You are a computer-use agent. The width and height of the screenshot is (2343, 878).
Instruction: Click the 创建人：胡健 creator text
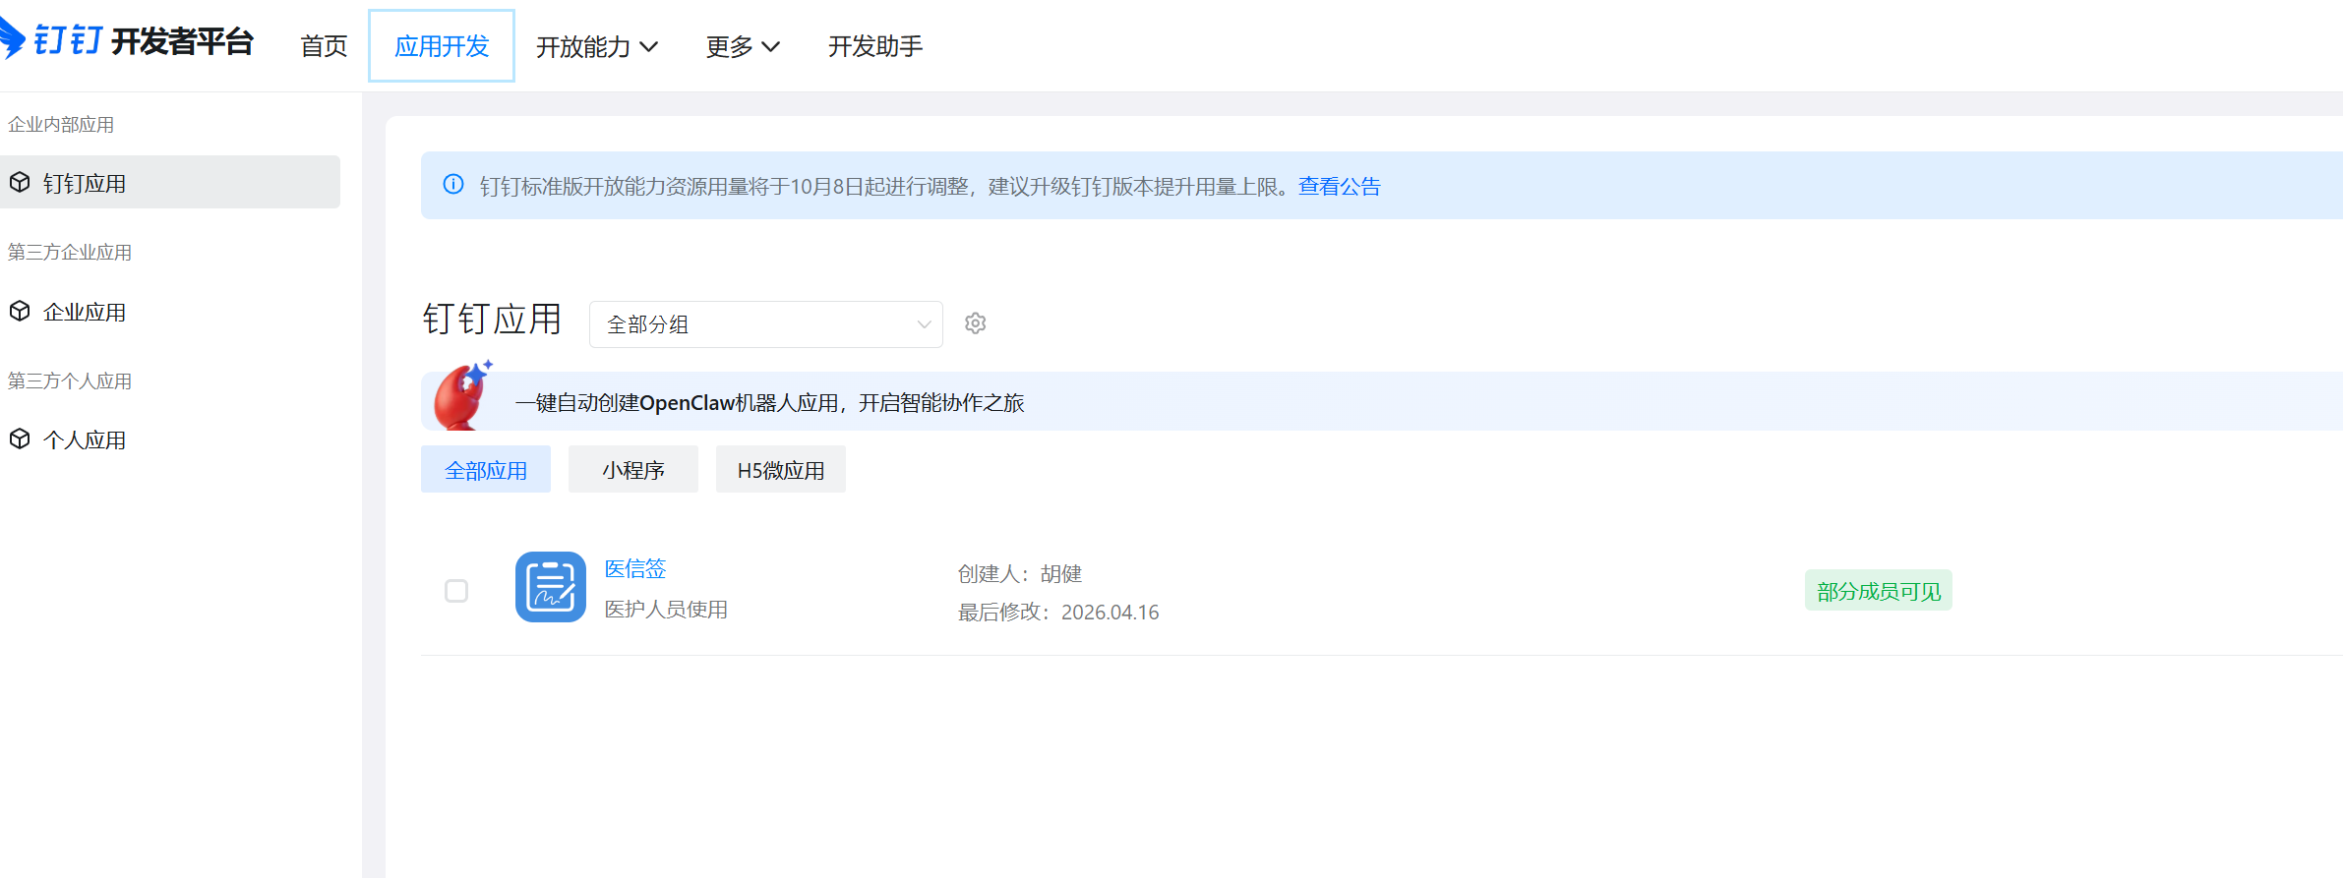click(1020, 573)
